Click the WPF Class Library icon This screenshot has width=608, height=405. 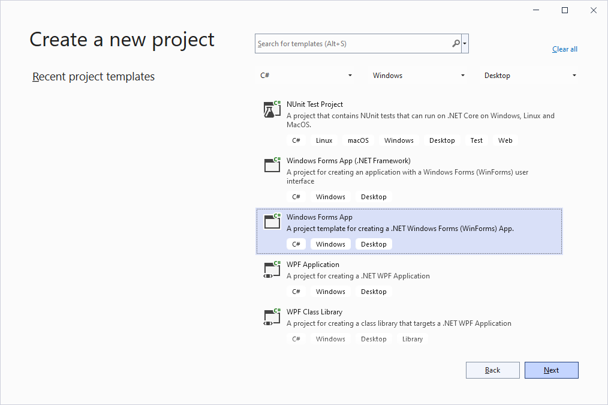[273, 316]
